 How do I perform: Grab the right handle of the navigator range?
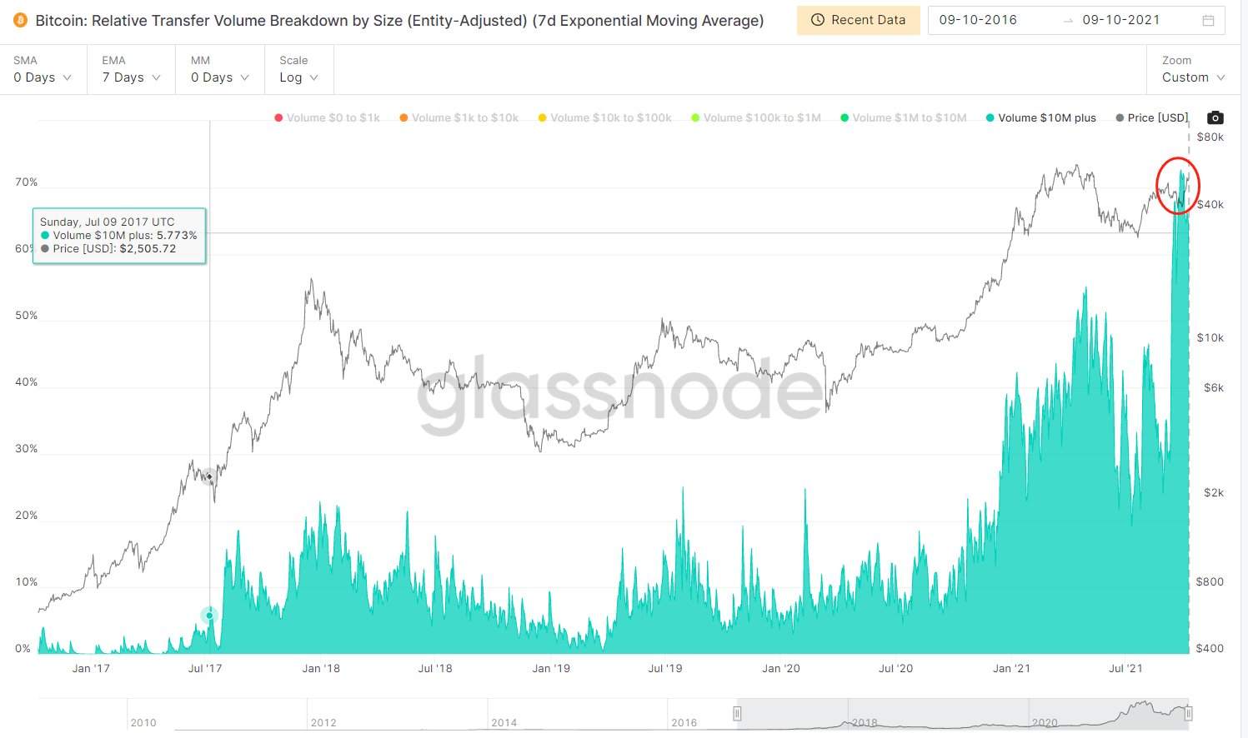coord(1189,713)
